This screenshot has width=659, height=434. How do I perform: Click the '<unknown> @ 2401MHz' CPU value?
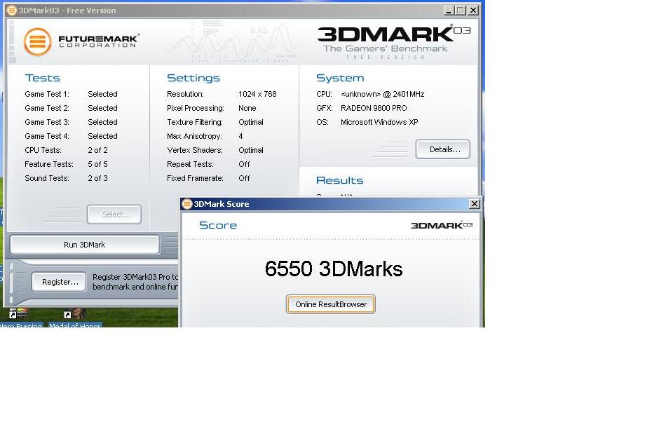pyautogui.click(x=383, y=94)
